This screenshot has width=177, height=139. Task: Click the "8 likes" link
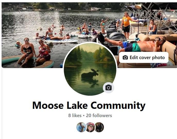[75, 116]
